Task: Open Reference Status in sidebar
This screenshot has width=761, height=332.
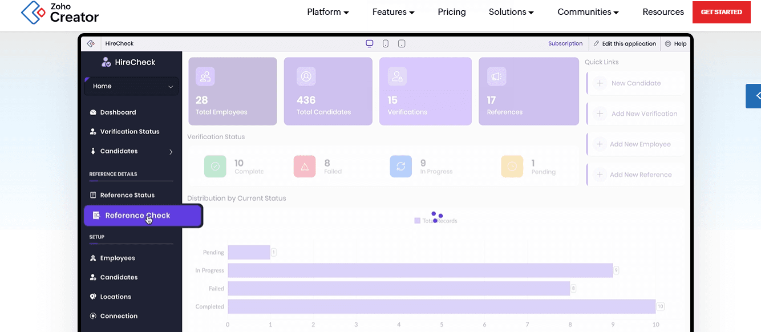Action: coord(127,195)
